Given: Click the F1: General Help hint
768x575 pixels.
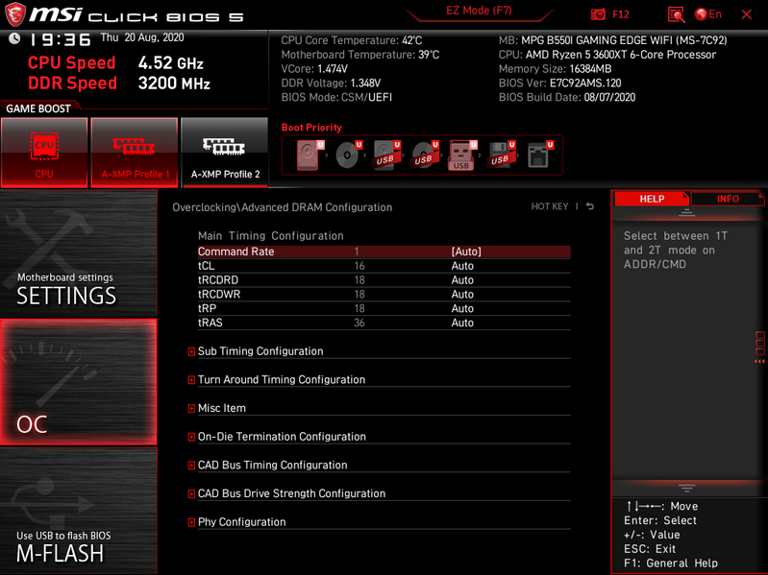Looking at the screenshot, I should [x=671, y=563].
